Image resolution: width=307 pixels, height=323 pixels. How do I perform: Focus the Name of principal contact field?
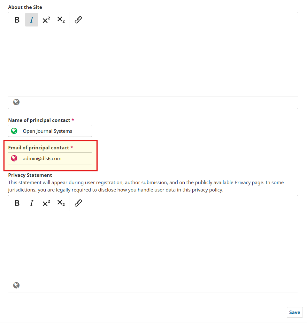56,131
